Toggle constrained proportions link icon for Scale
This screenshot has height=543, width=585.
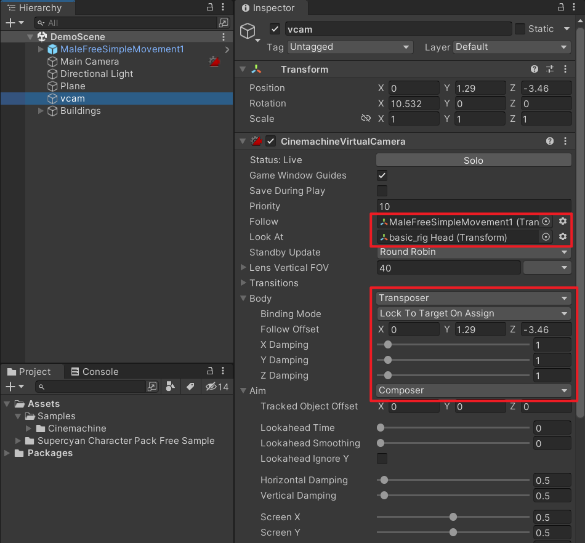[x=366, y=119]
